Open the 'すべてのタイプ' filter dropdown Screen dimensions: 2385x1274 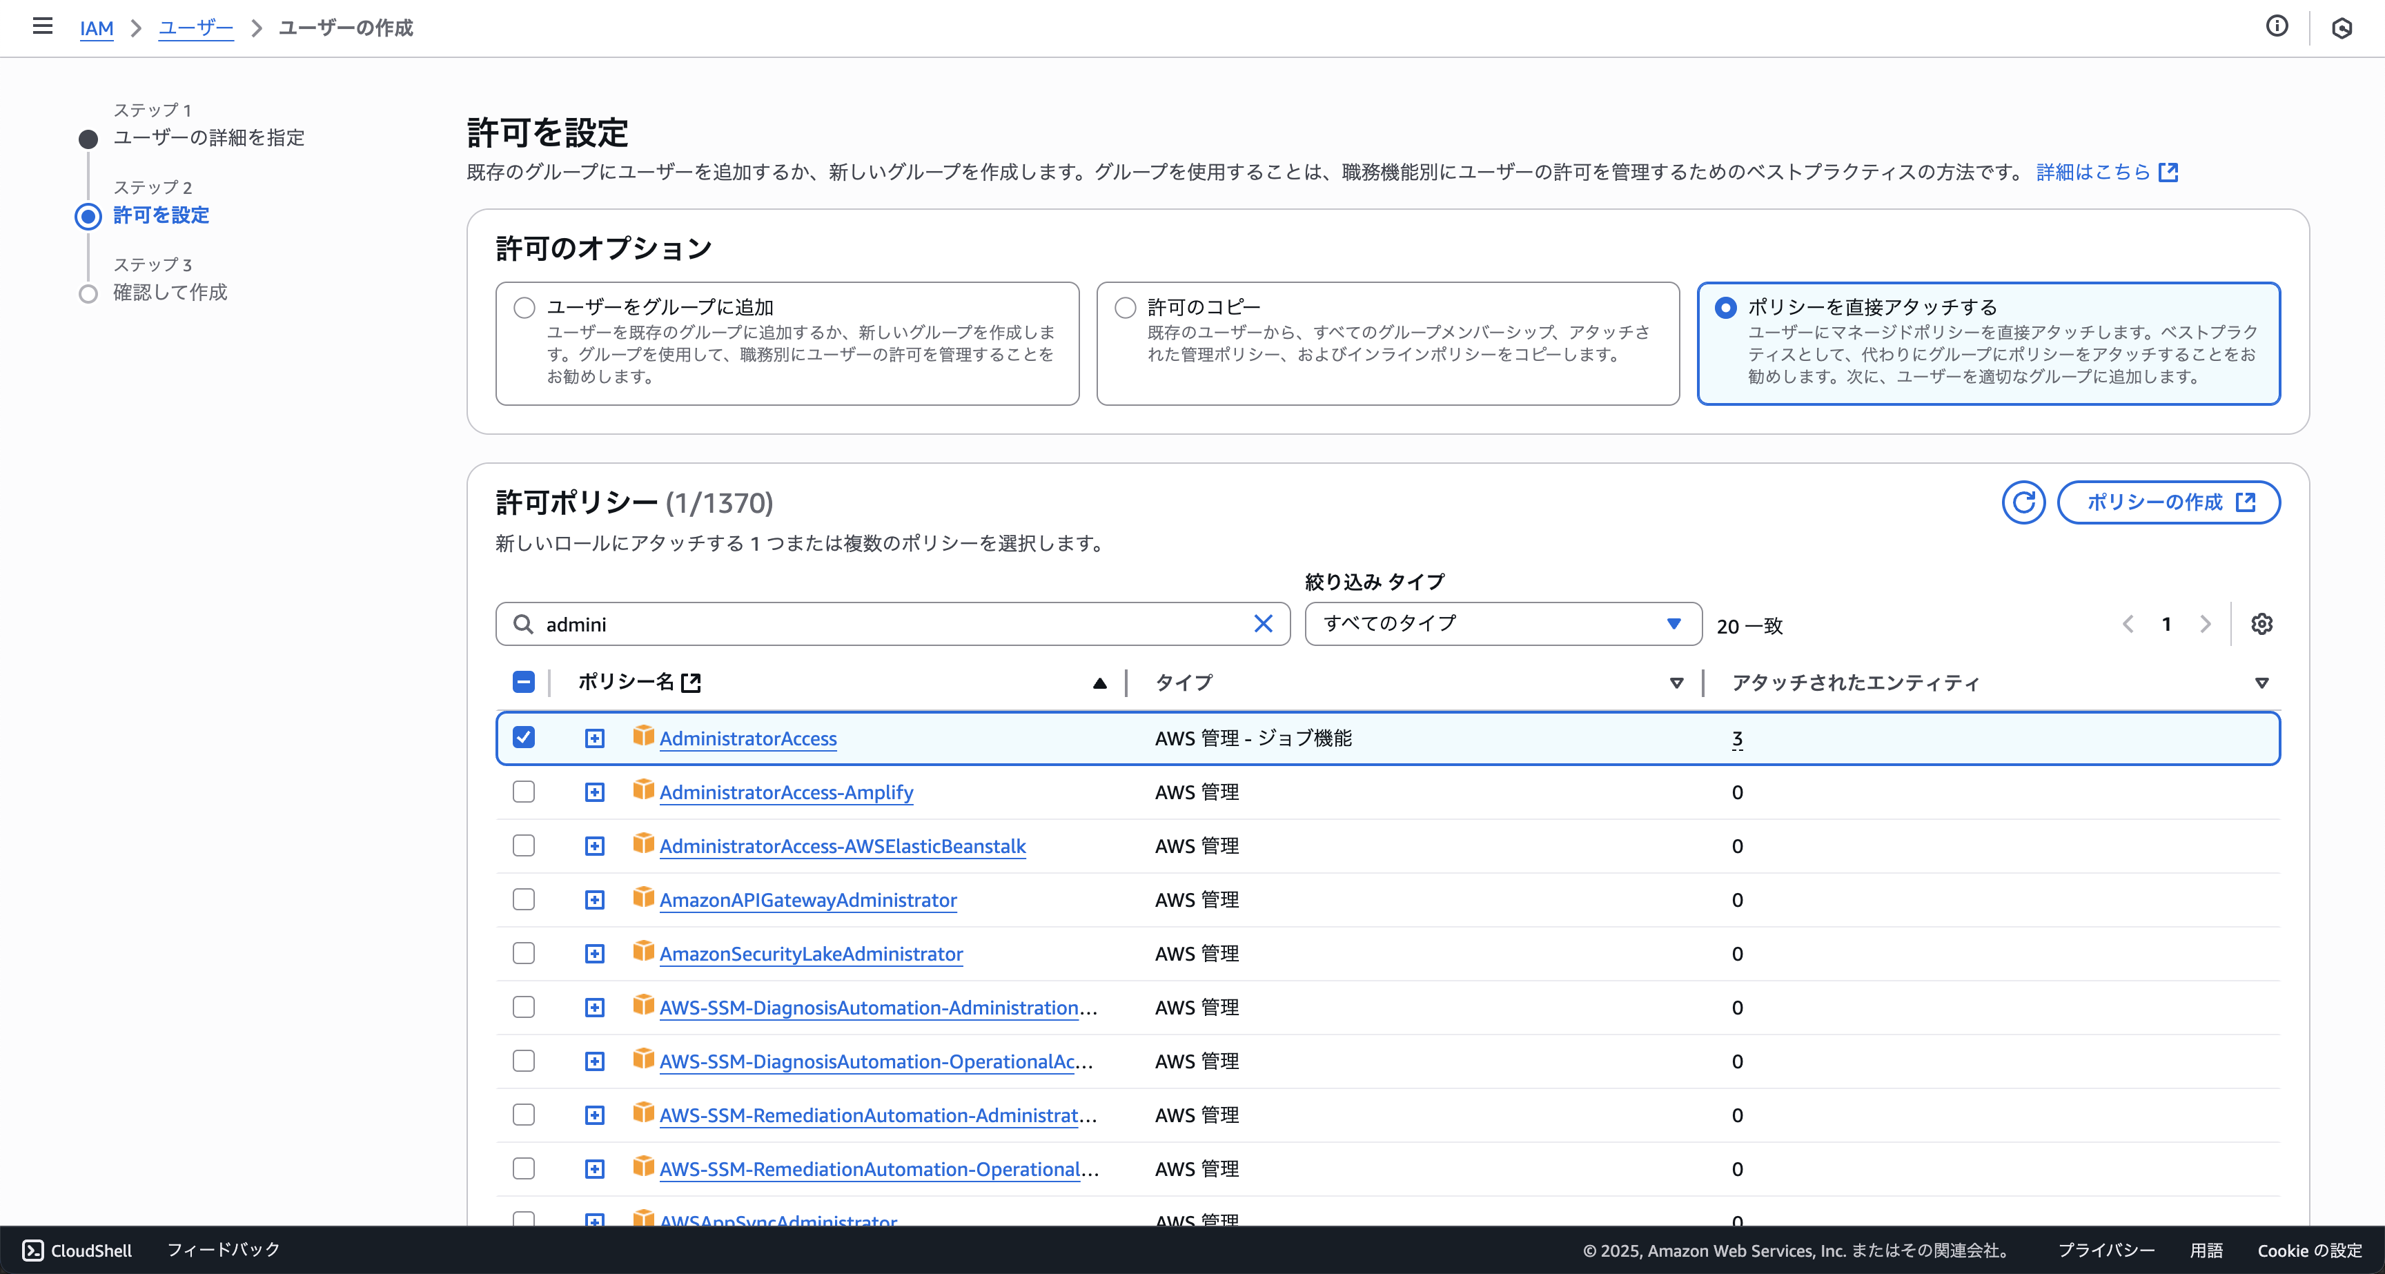point(1502,624)
